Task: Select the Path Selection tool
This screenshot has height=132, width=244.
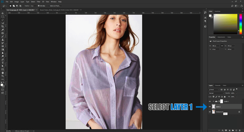Action: (3, 66)
